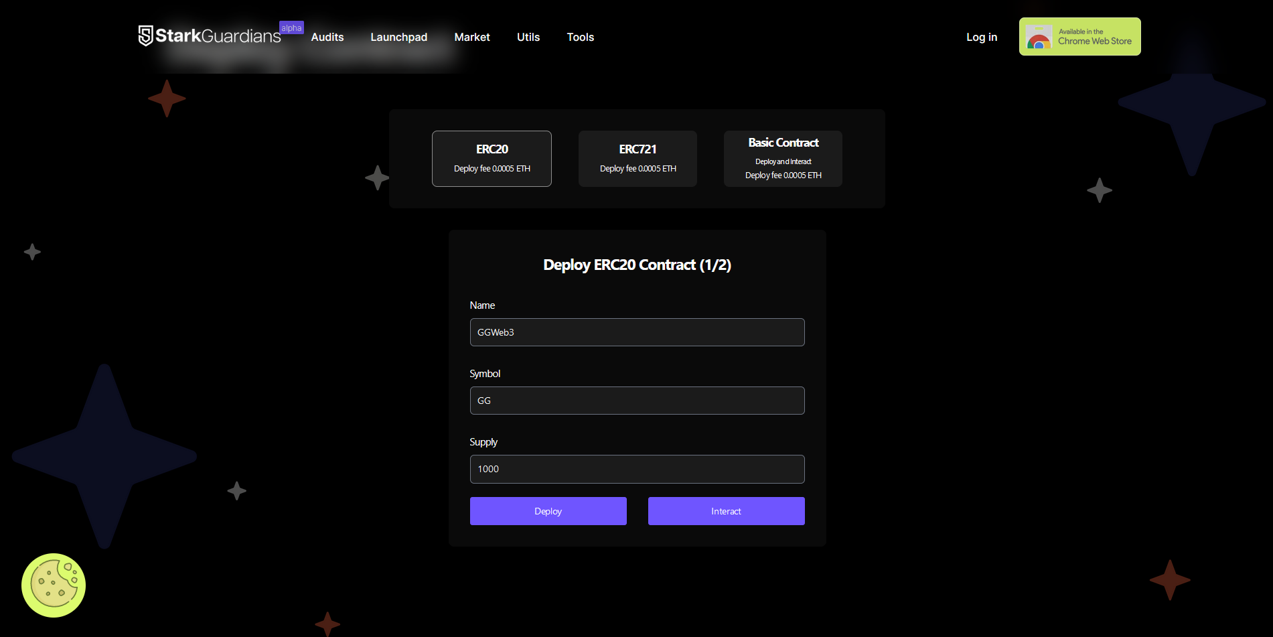Viewport: 1273px width, 637px height.
Task: Open the Launchpad menu
Action: click(x=398, y=38)
